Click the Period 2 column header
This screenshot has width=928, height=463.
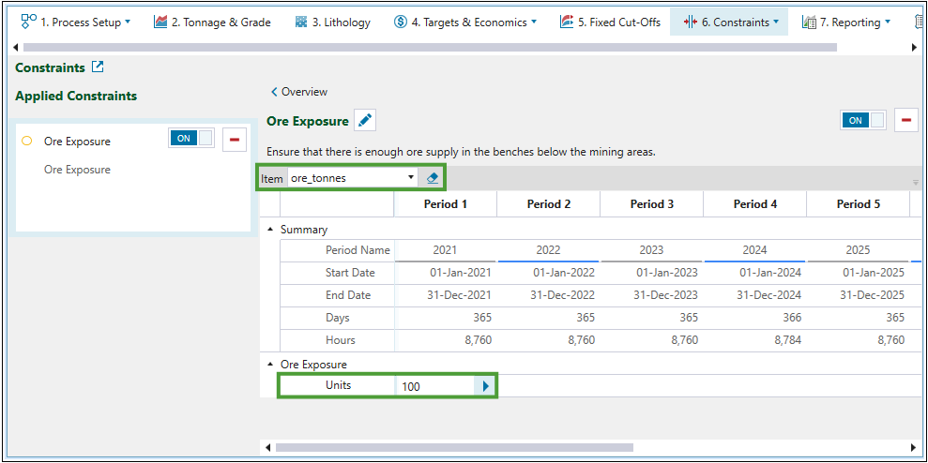(549, 204)
